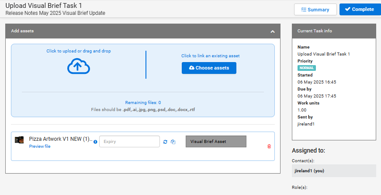The height and width of the screenshot is (195, 381).
Task: Select the Visual Brief Asset field
Action: click(x=216, y=142)
